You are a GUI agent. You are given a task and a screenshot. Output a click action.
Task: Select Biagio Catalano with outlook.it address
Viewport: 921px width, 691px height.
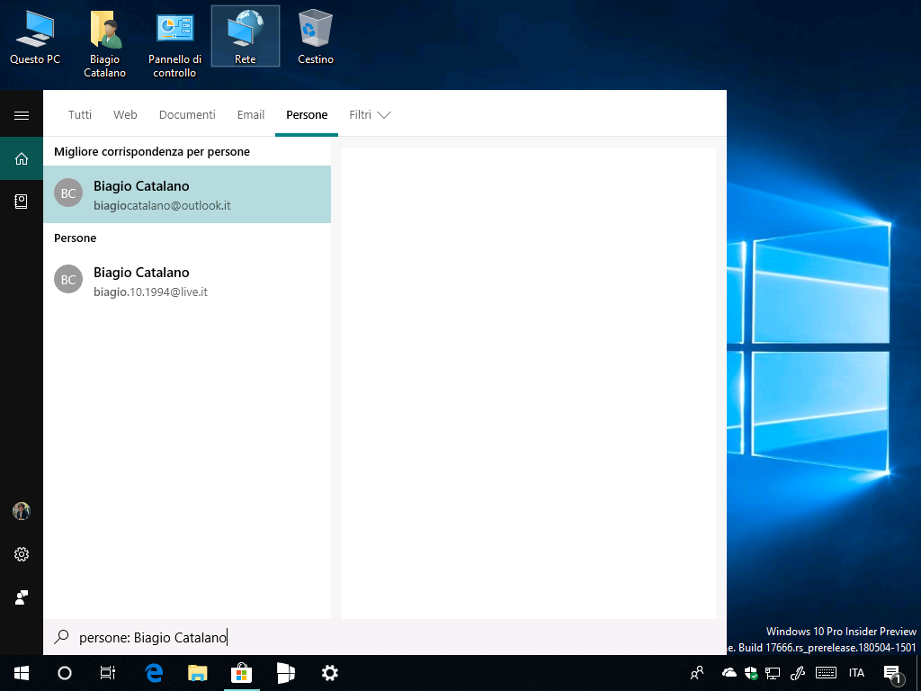187,194
